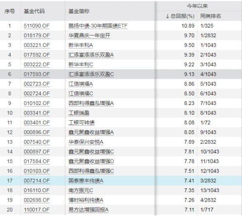The height and width of the screenshot is (216, 242).
Task: Open fund 西部利得鑫泓增强A
Action: [91, 103]
